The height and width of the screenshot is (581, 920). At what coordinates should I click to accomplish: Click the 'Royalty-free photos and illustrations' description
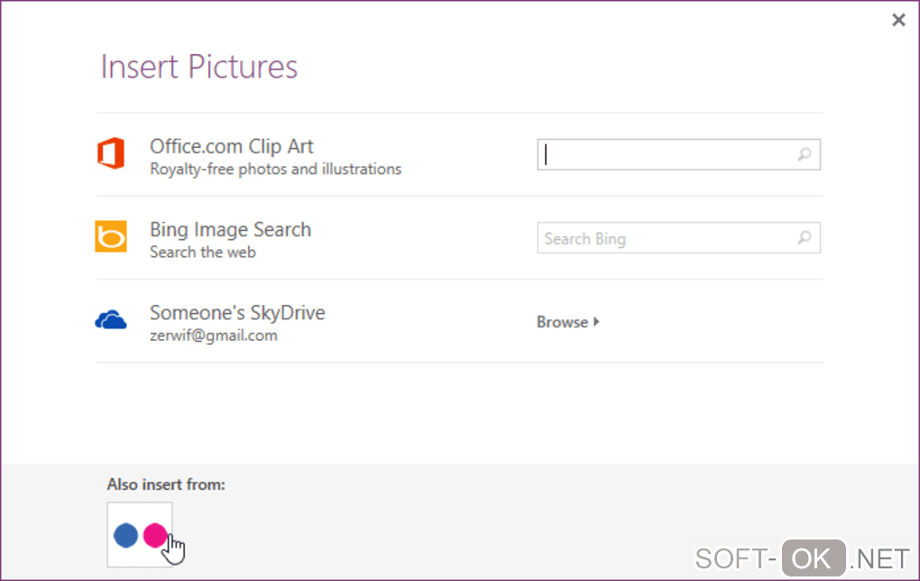coord(275,169)
